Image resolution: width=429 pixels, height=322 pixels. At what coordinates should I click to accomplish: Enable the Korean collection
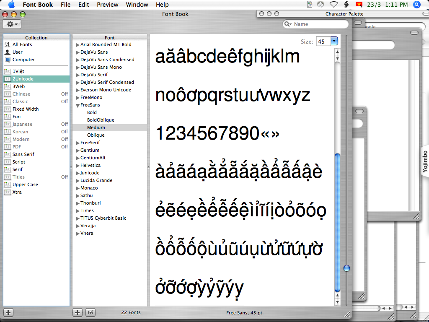[x=65, y=132]
